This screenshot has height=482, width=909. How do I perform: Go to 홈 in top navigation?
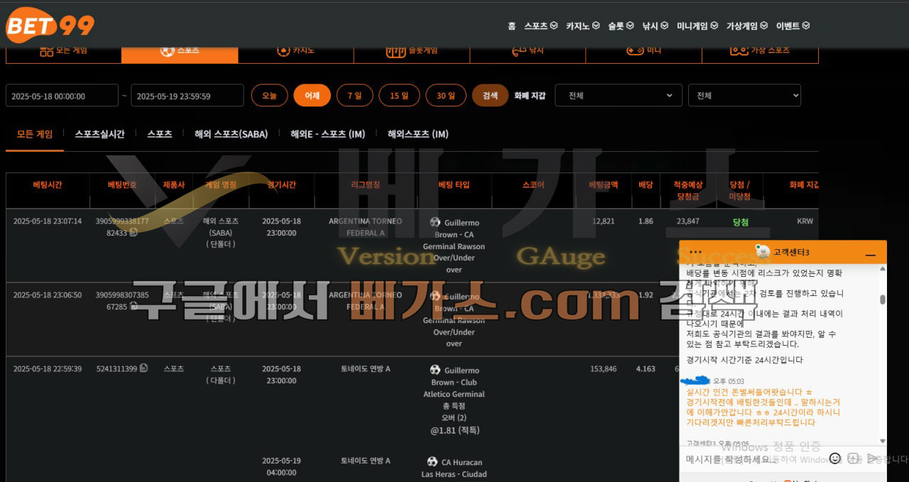tap(511, 26)
